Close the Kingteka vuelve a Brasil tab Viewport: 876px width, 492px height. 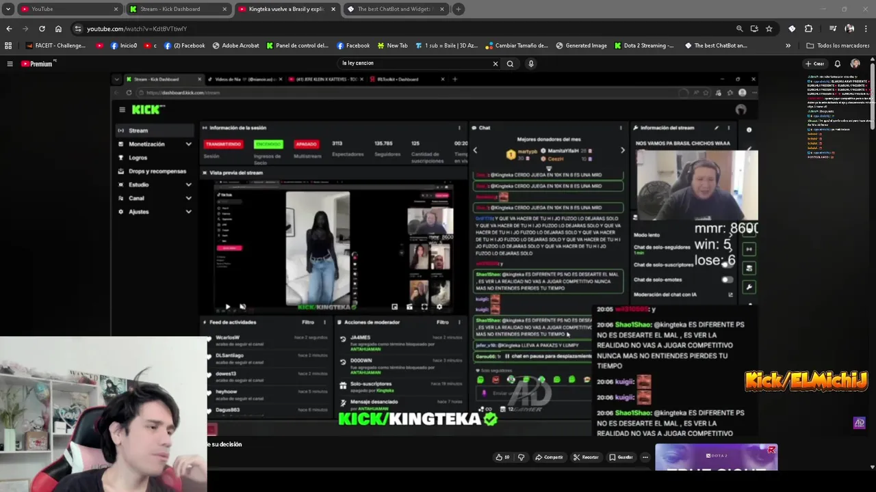(333, 9)
